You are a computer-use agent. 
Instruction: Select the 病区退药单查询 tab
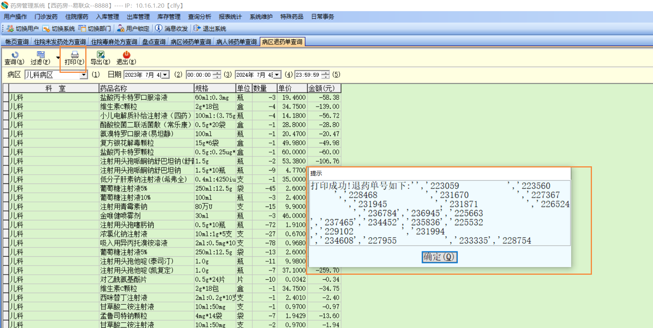(282, 42)
